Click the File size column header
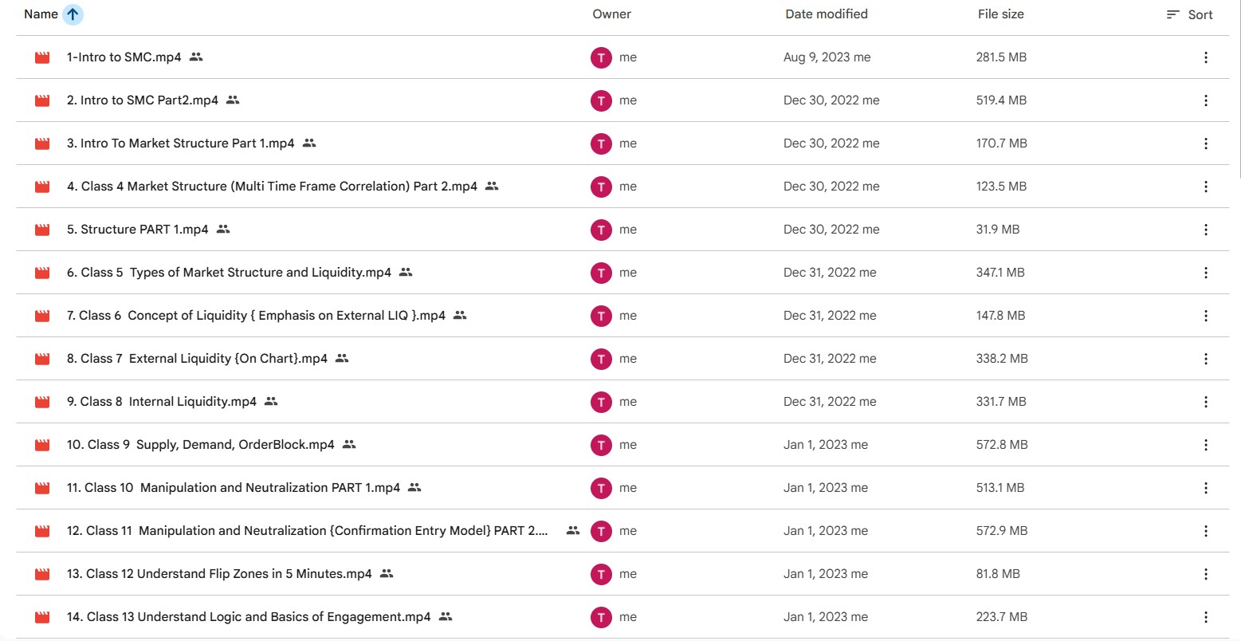This screenshot has width=1241, height=641. coord(1000,14)
